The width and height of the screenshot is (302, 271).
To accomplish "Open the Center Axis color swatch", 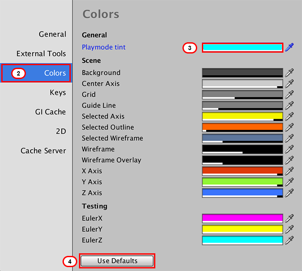I will point(242,84).
